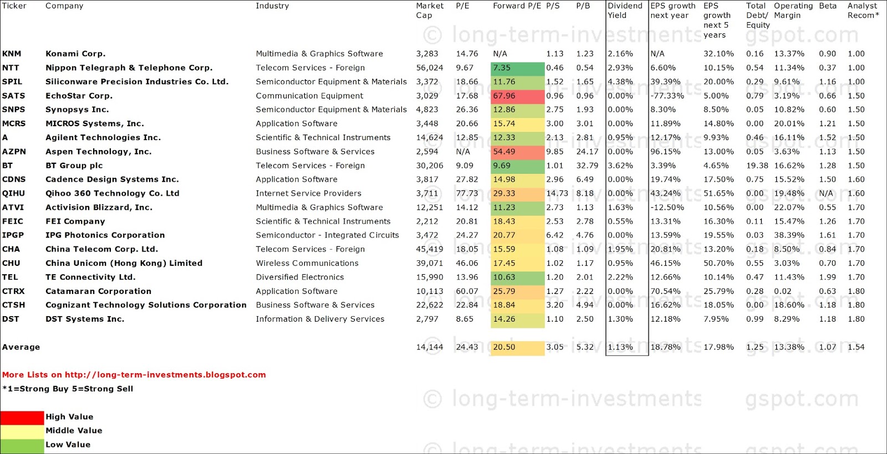Select China Unicom EPS growth 50.70%
The image size is (887, 454).
(718, 263)
